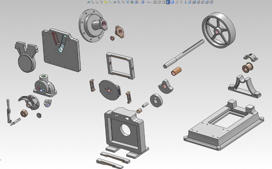Image resolution: width=272 pixels, height=169 pixels.
Task: Open the View Orientation cube icon
Action: pos(136,2)
